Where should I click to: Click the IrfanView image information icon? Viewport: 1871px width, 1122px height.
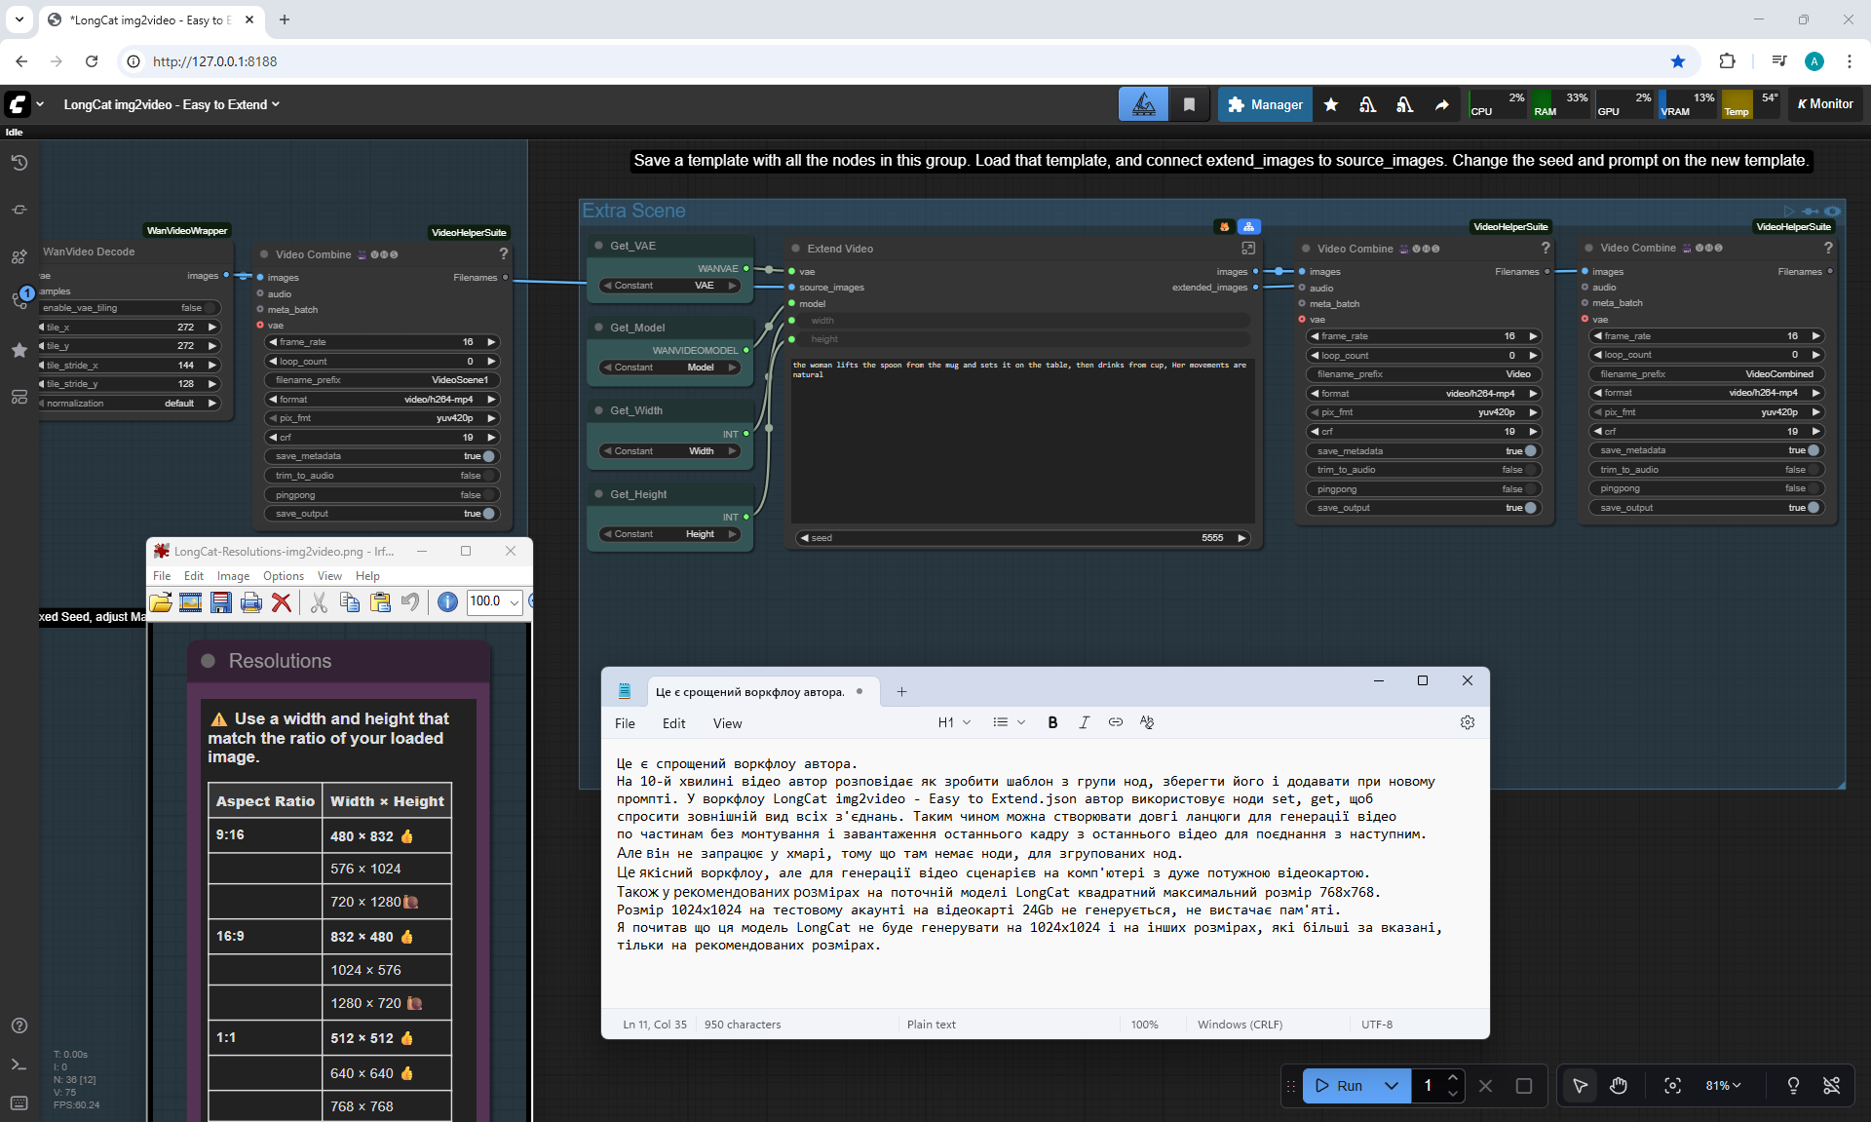click(x=447, y=602)
